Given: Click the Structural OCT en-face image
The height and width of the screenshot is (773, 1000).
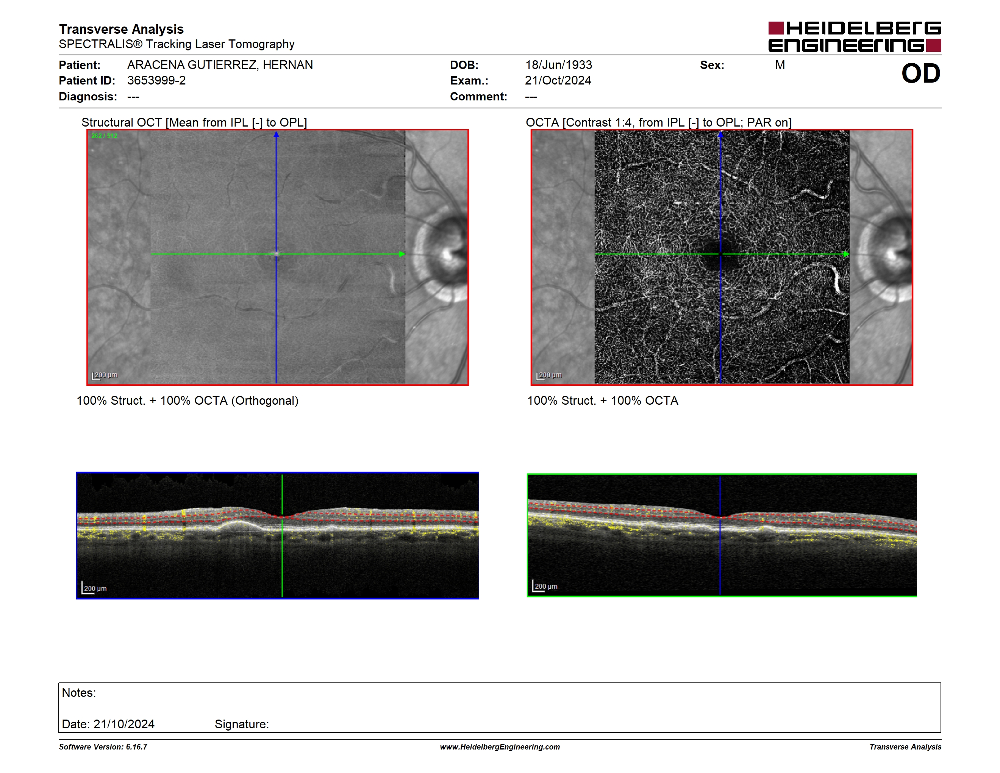Looking at the screenshot, I should (278, 257).
